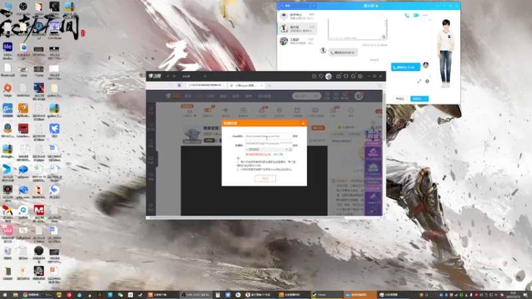Open the send options arrow next to chat send button
This screenshot has width=532, height=299.
tap(426, 98)
